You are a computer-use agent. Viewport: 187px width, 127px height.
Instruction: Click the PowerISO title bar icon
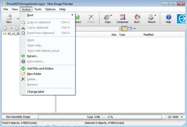tap(4, 4)
